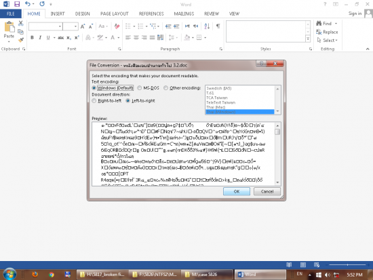Select TCA Taiwan in encoding list
373x280 pixels.
point(240,98)
